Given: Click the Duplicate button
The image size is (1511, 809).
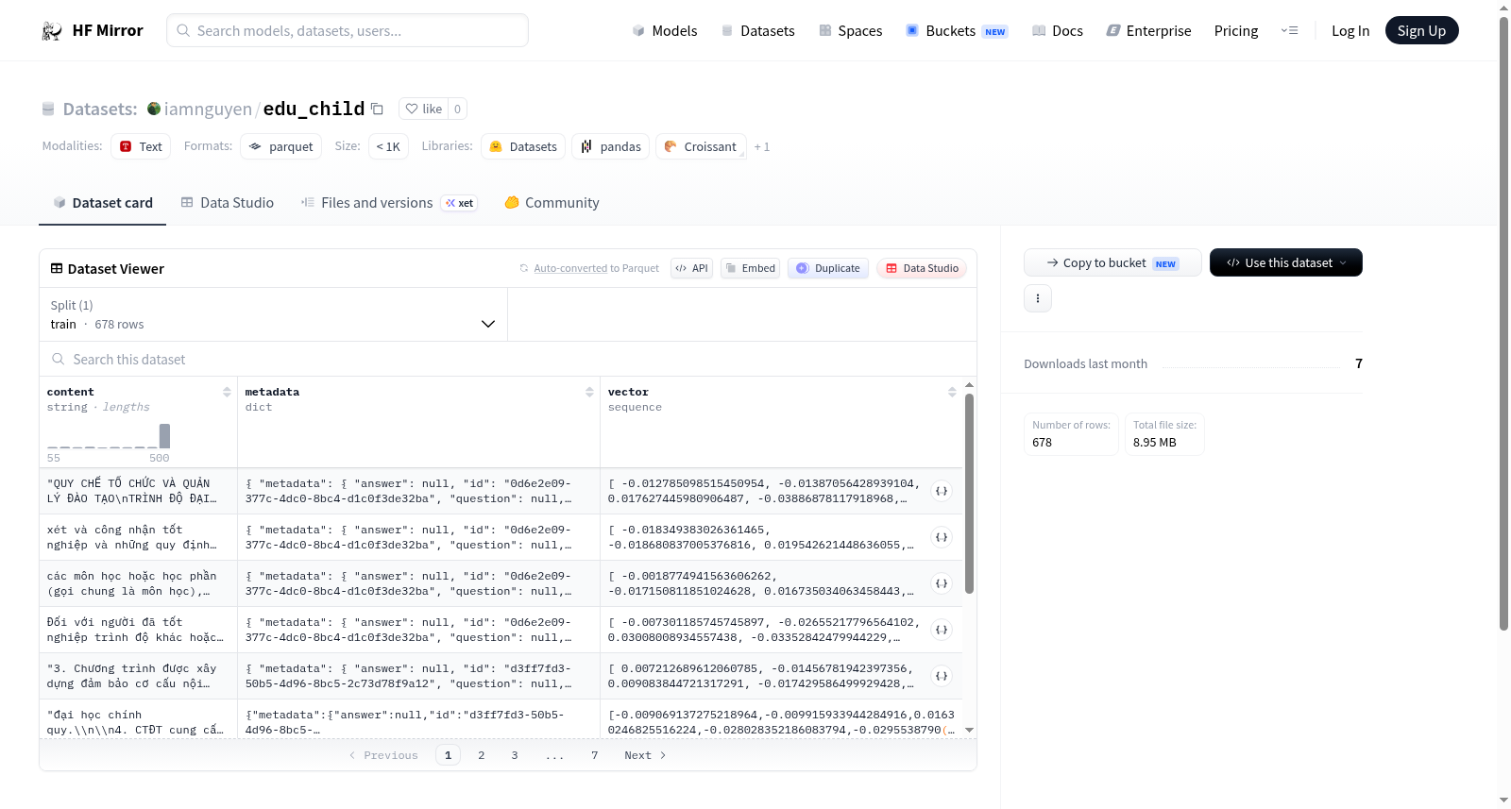Looking at the screenshot, I should pyautogui.click(x=827, y=268).
